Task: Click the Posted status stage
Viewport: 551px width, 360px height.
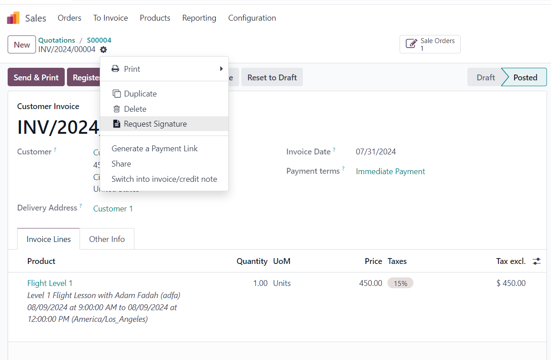Action: coord(525,77)
